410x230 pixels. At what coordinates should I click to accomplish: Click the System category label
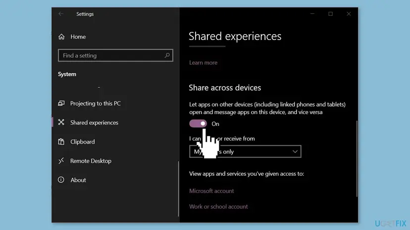click(67, 74)
